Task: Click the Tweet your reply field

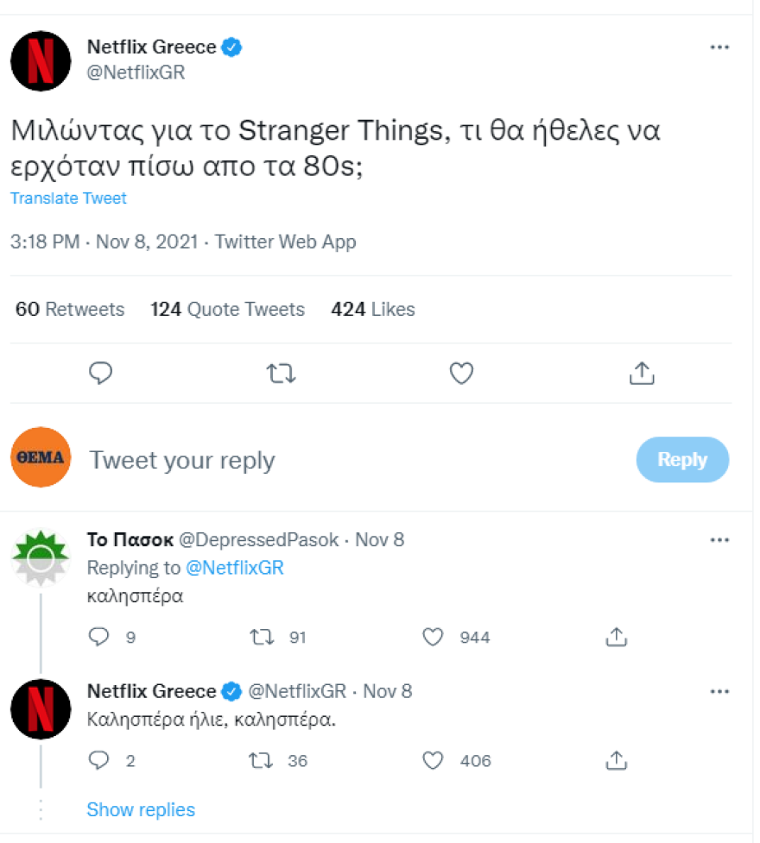Action: (x=181, y=459)
